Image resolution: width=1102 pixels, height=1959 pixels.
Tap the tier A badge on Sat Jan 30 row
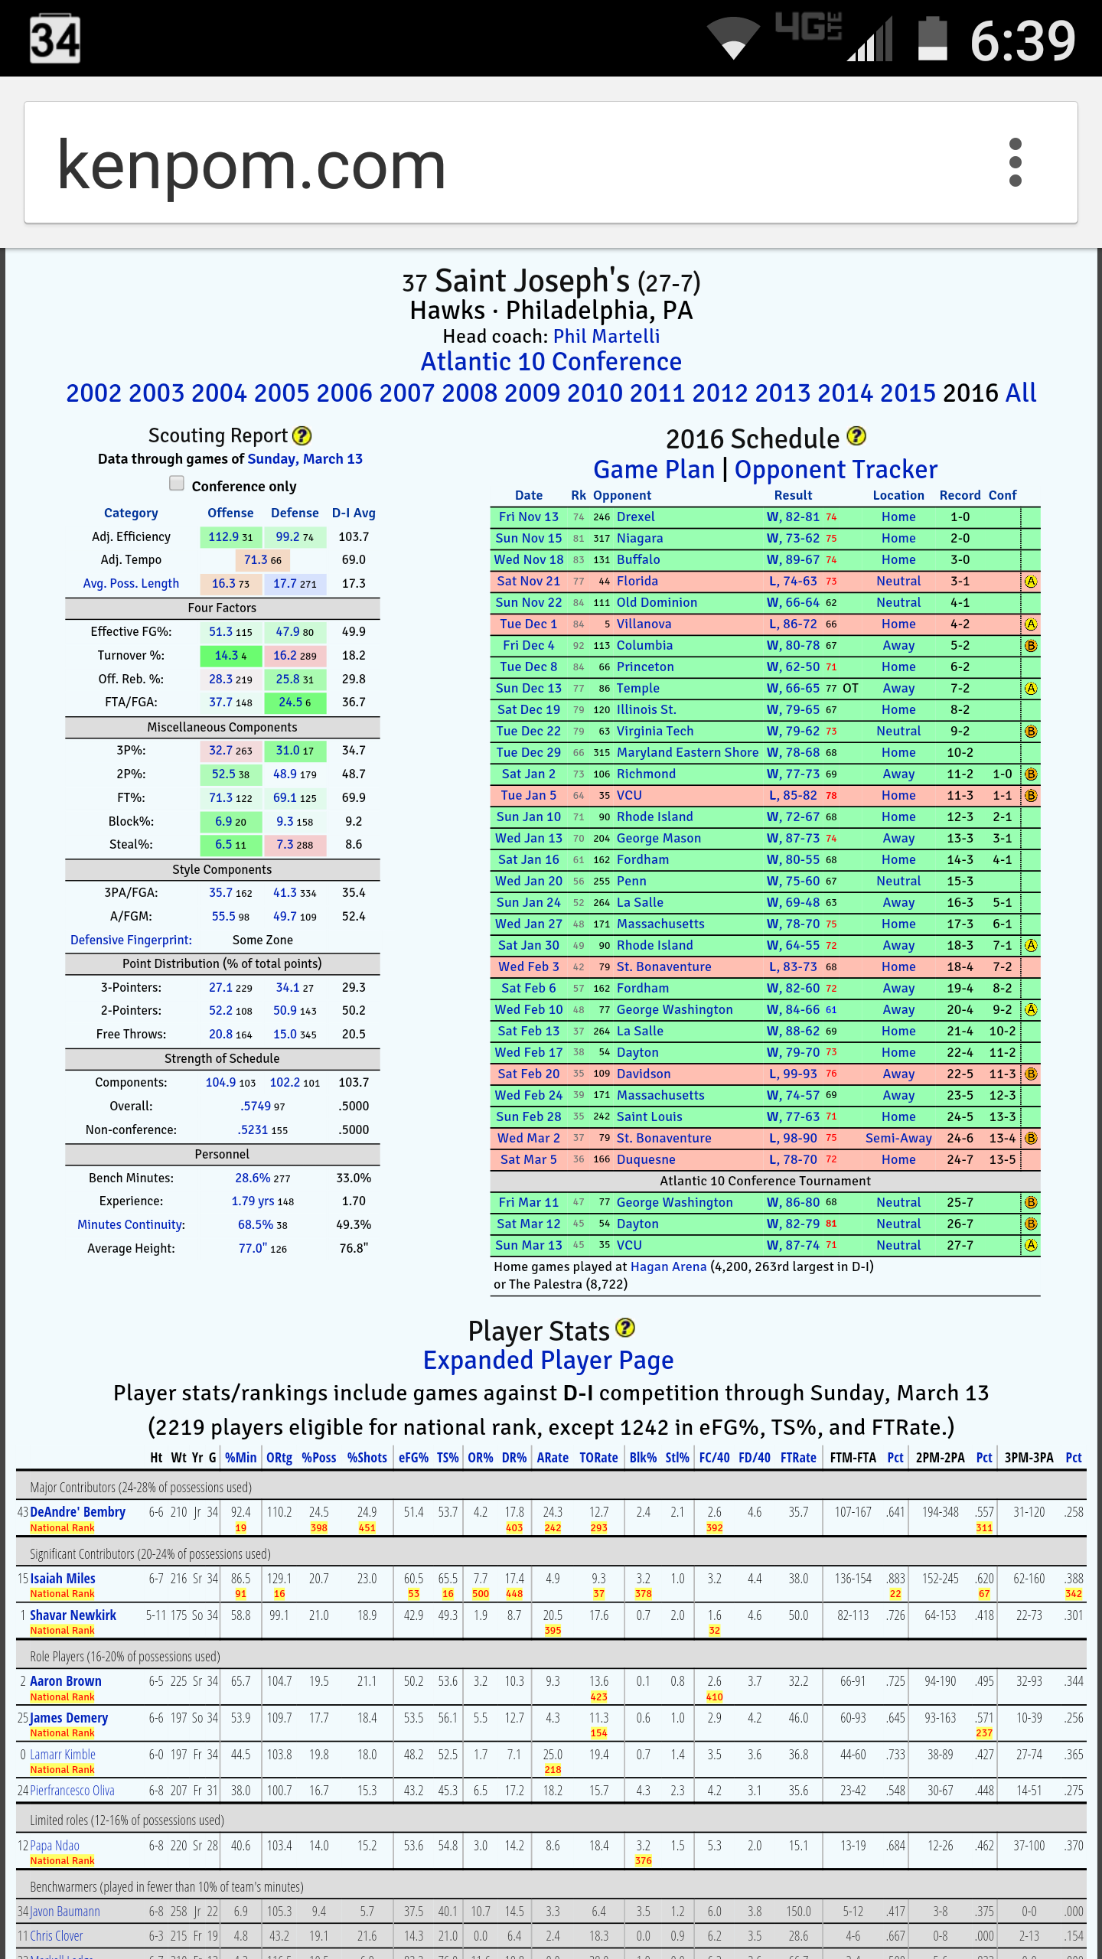(1031, 946)
